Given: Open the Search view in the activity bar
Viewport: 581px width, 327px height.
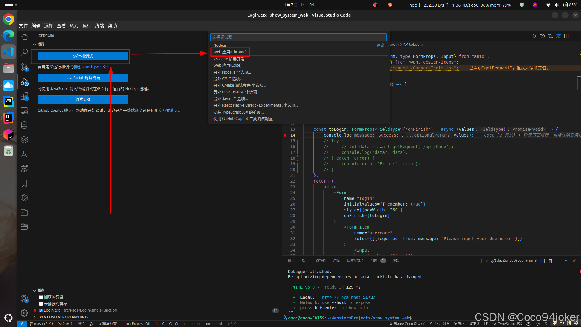Looking at the screenshot, I should pyautogui.click(x=24, y=52).
